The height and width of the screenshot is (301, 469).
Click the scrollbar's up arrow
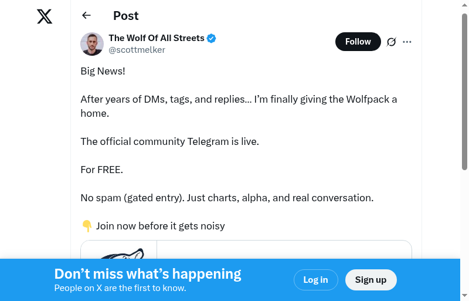464,6
